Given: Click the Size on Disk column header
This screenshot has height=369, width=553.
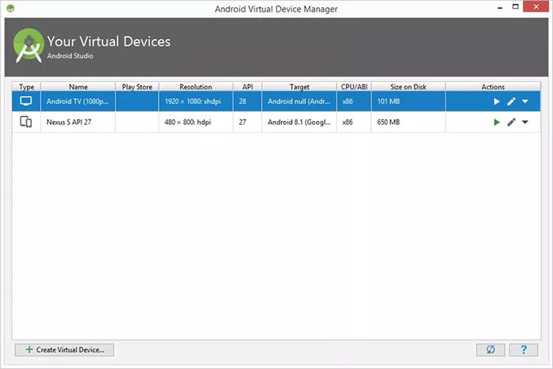Looking at the screenshot, I should (x=408, y=87).
